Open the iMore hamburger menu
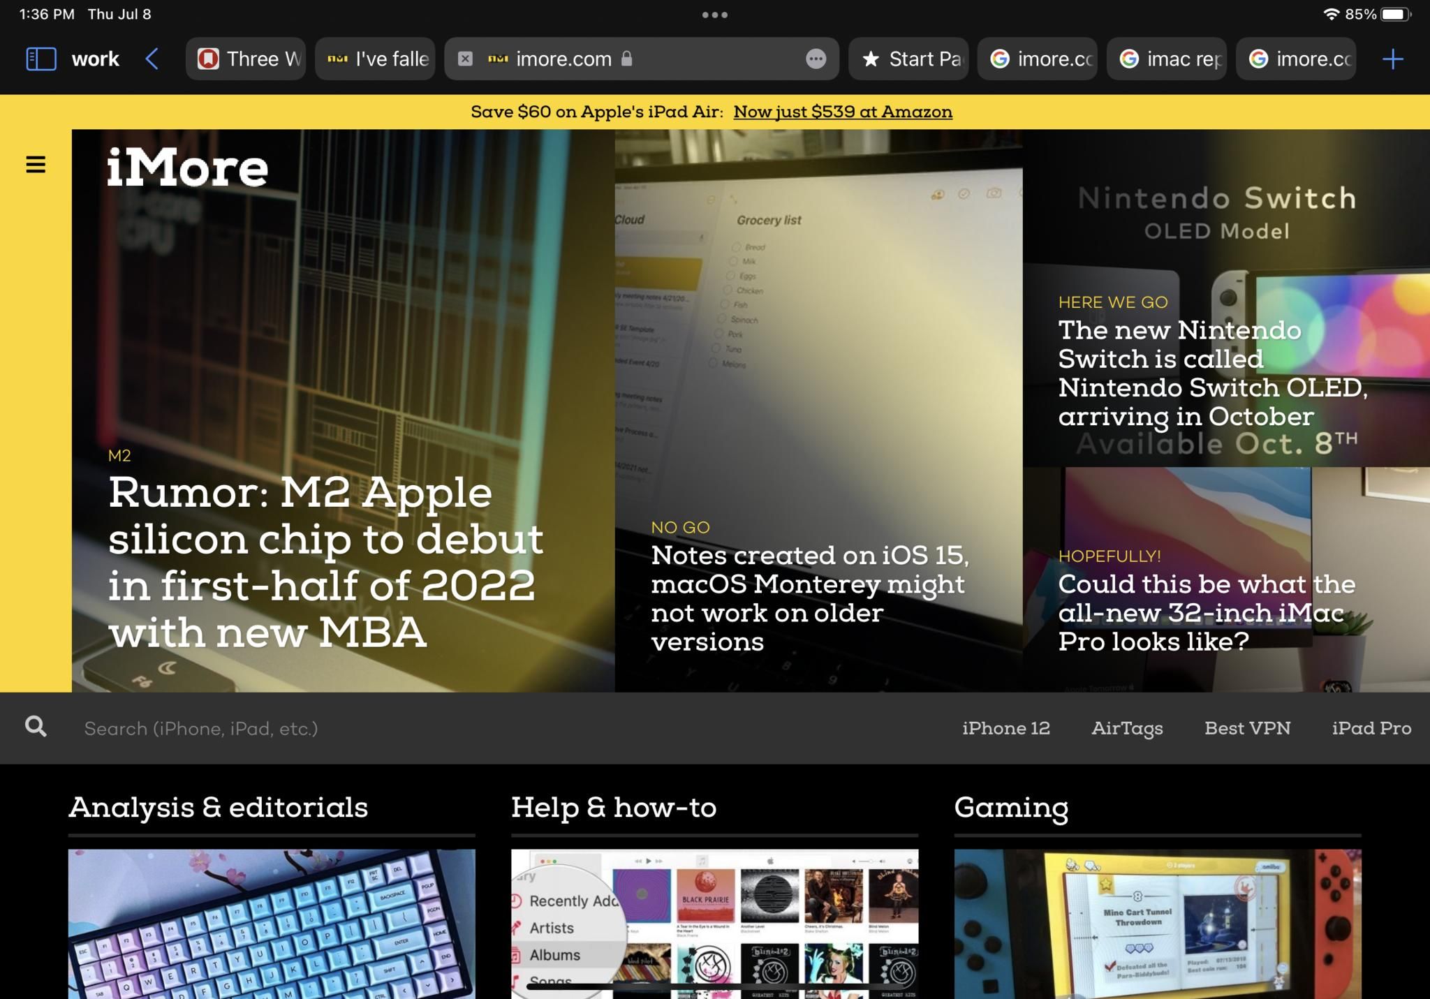1430x999 pixels. click(x=35, y=165)
